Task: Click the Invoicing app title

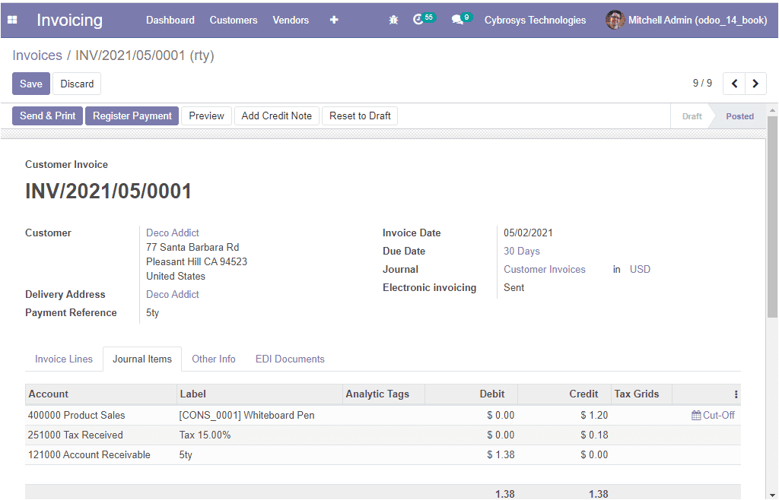Action: pyautogui.click(x=69, y=20)
